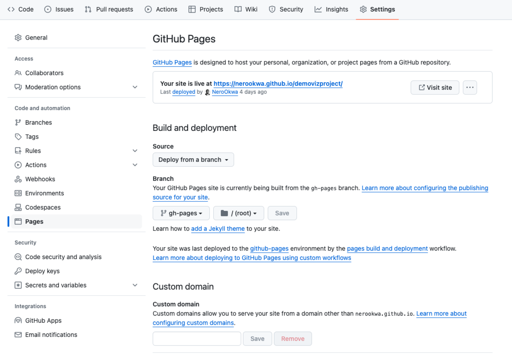Click the Branches icon in sidebar
The image size is (512, 359).
point(18,122)
